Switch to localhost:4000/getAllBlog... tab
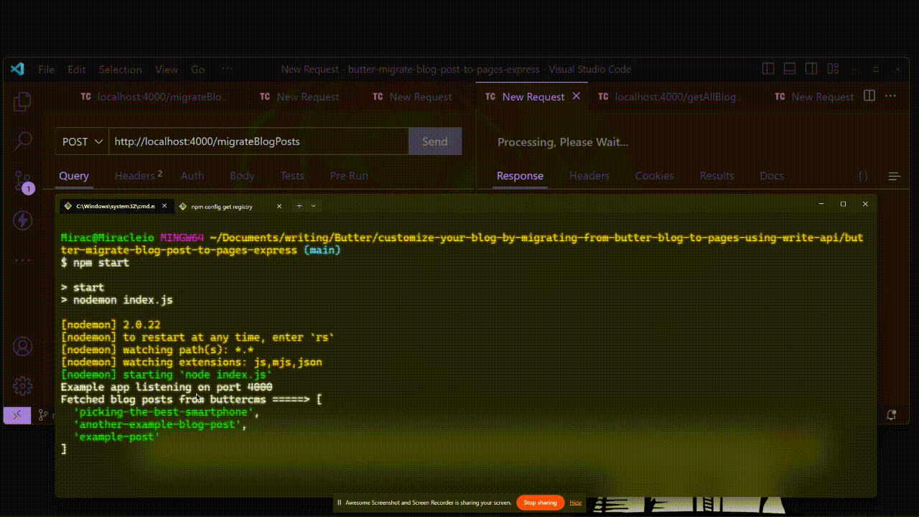 [667, 96]
